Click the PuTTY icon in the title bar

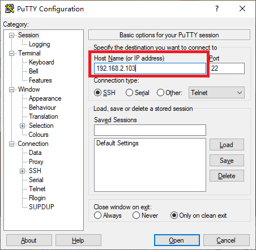pos(10,8)
